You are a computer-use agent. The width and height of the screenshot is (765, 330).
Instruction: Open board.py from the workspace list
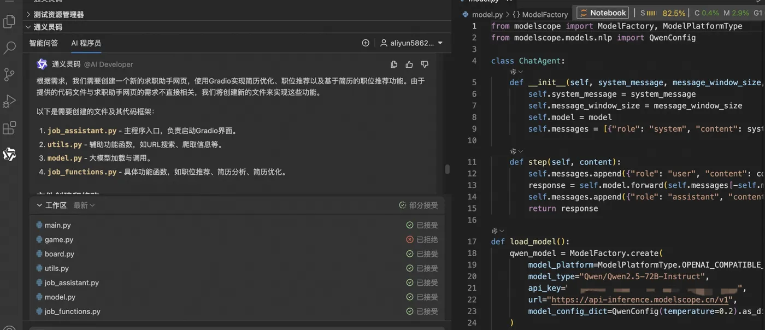[x=59, y=254]
